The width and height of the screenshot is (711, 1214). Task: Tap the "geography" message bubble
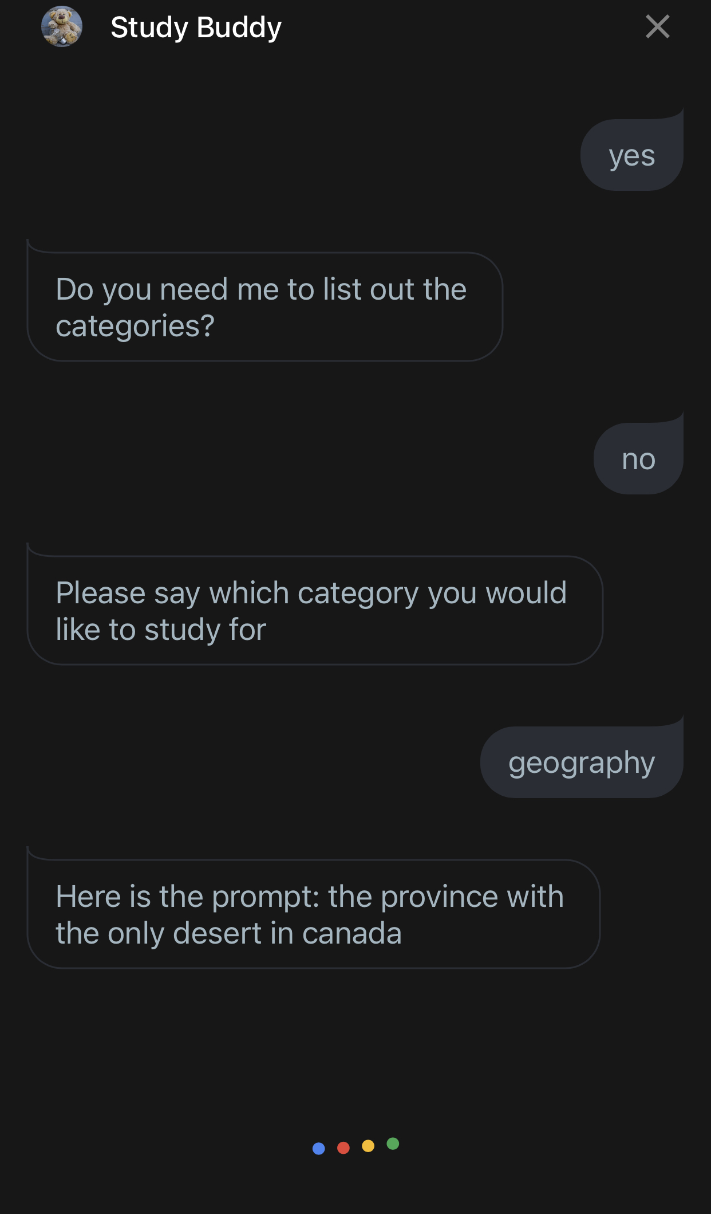(581, 763)
